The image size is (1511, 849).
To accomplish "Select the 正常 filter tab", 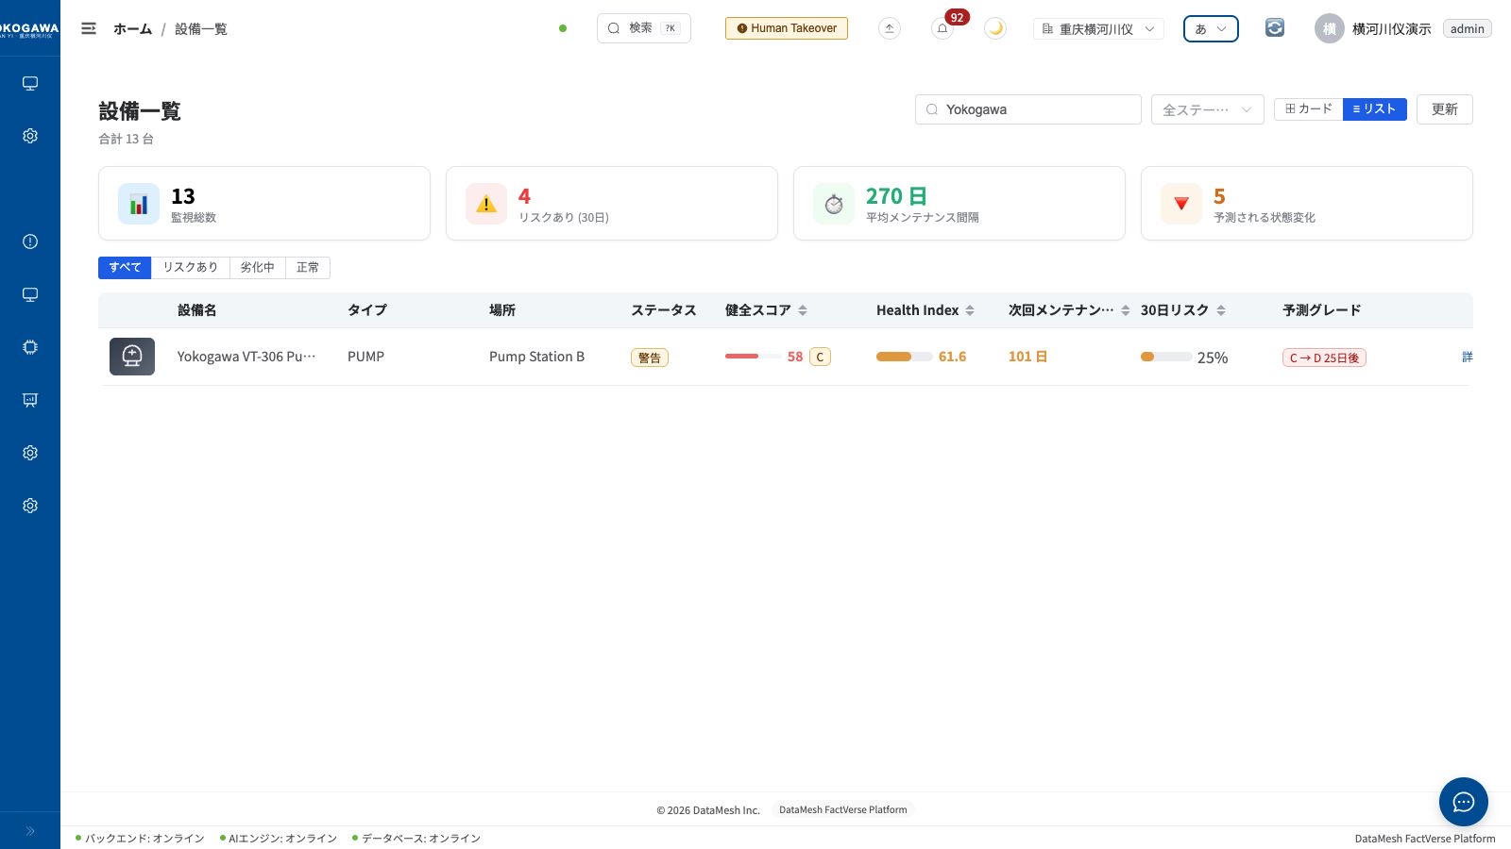I will pyautogui.click(x=308, y=268).
